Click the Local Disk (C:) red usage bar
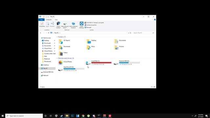 [101, 63]
